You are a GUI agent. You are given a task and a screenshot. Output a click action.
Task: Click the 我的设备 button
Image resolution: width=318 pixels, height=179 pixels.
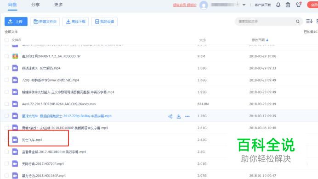[x=104, y=22]
